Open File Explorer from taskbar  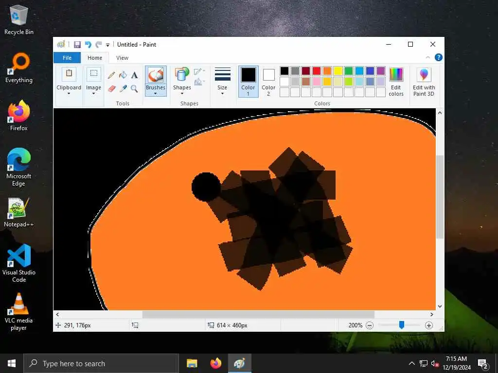pyautogui.click(x=192, y=363)
